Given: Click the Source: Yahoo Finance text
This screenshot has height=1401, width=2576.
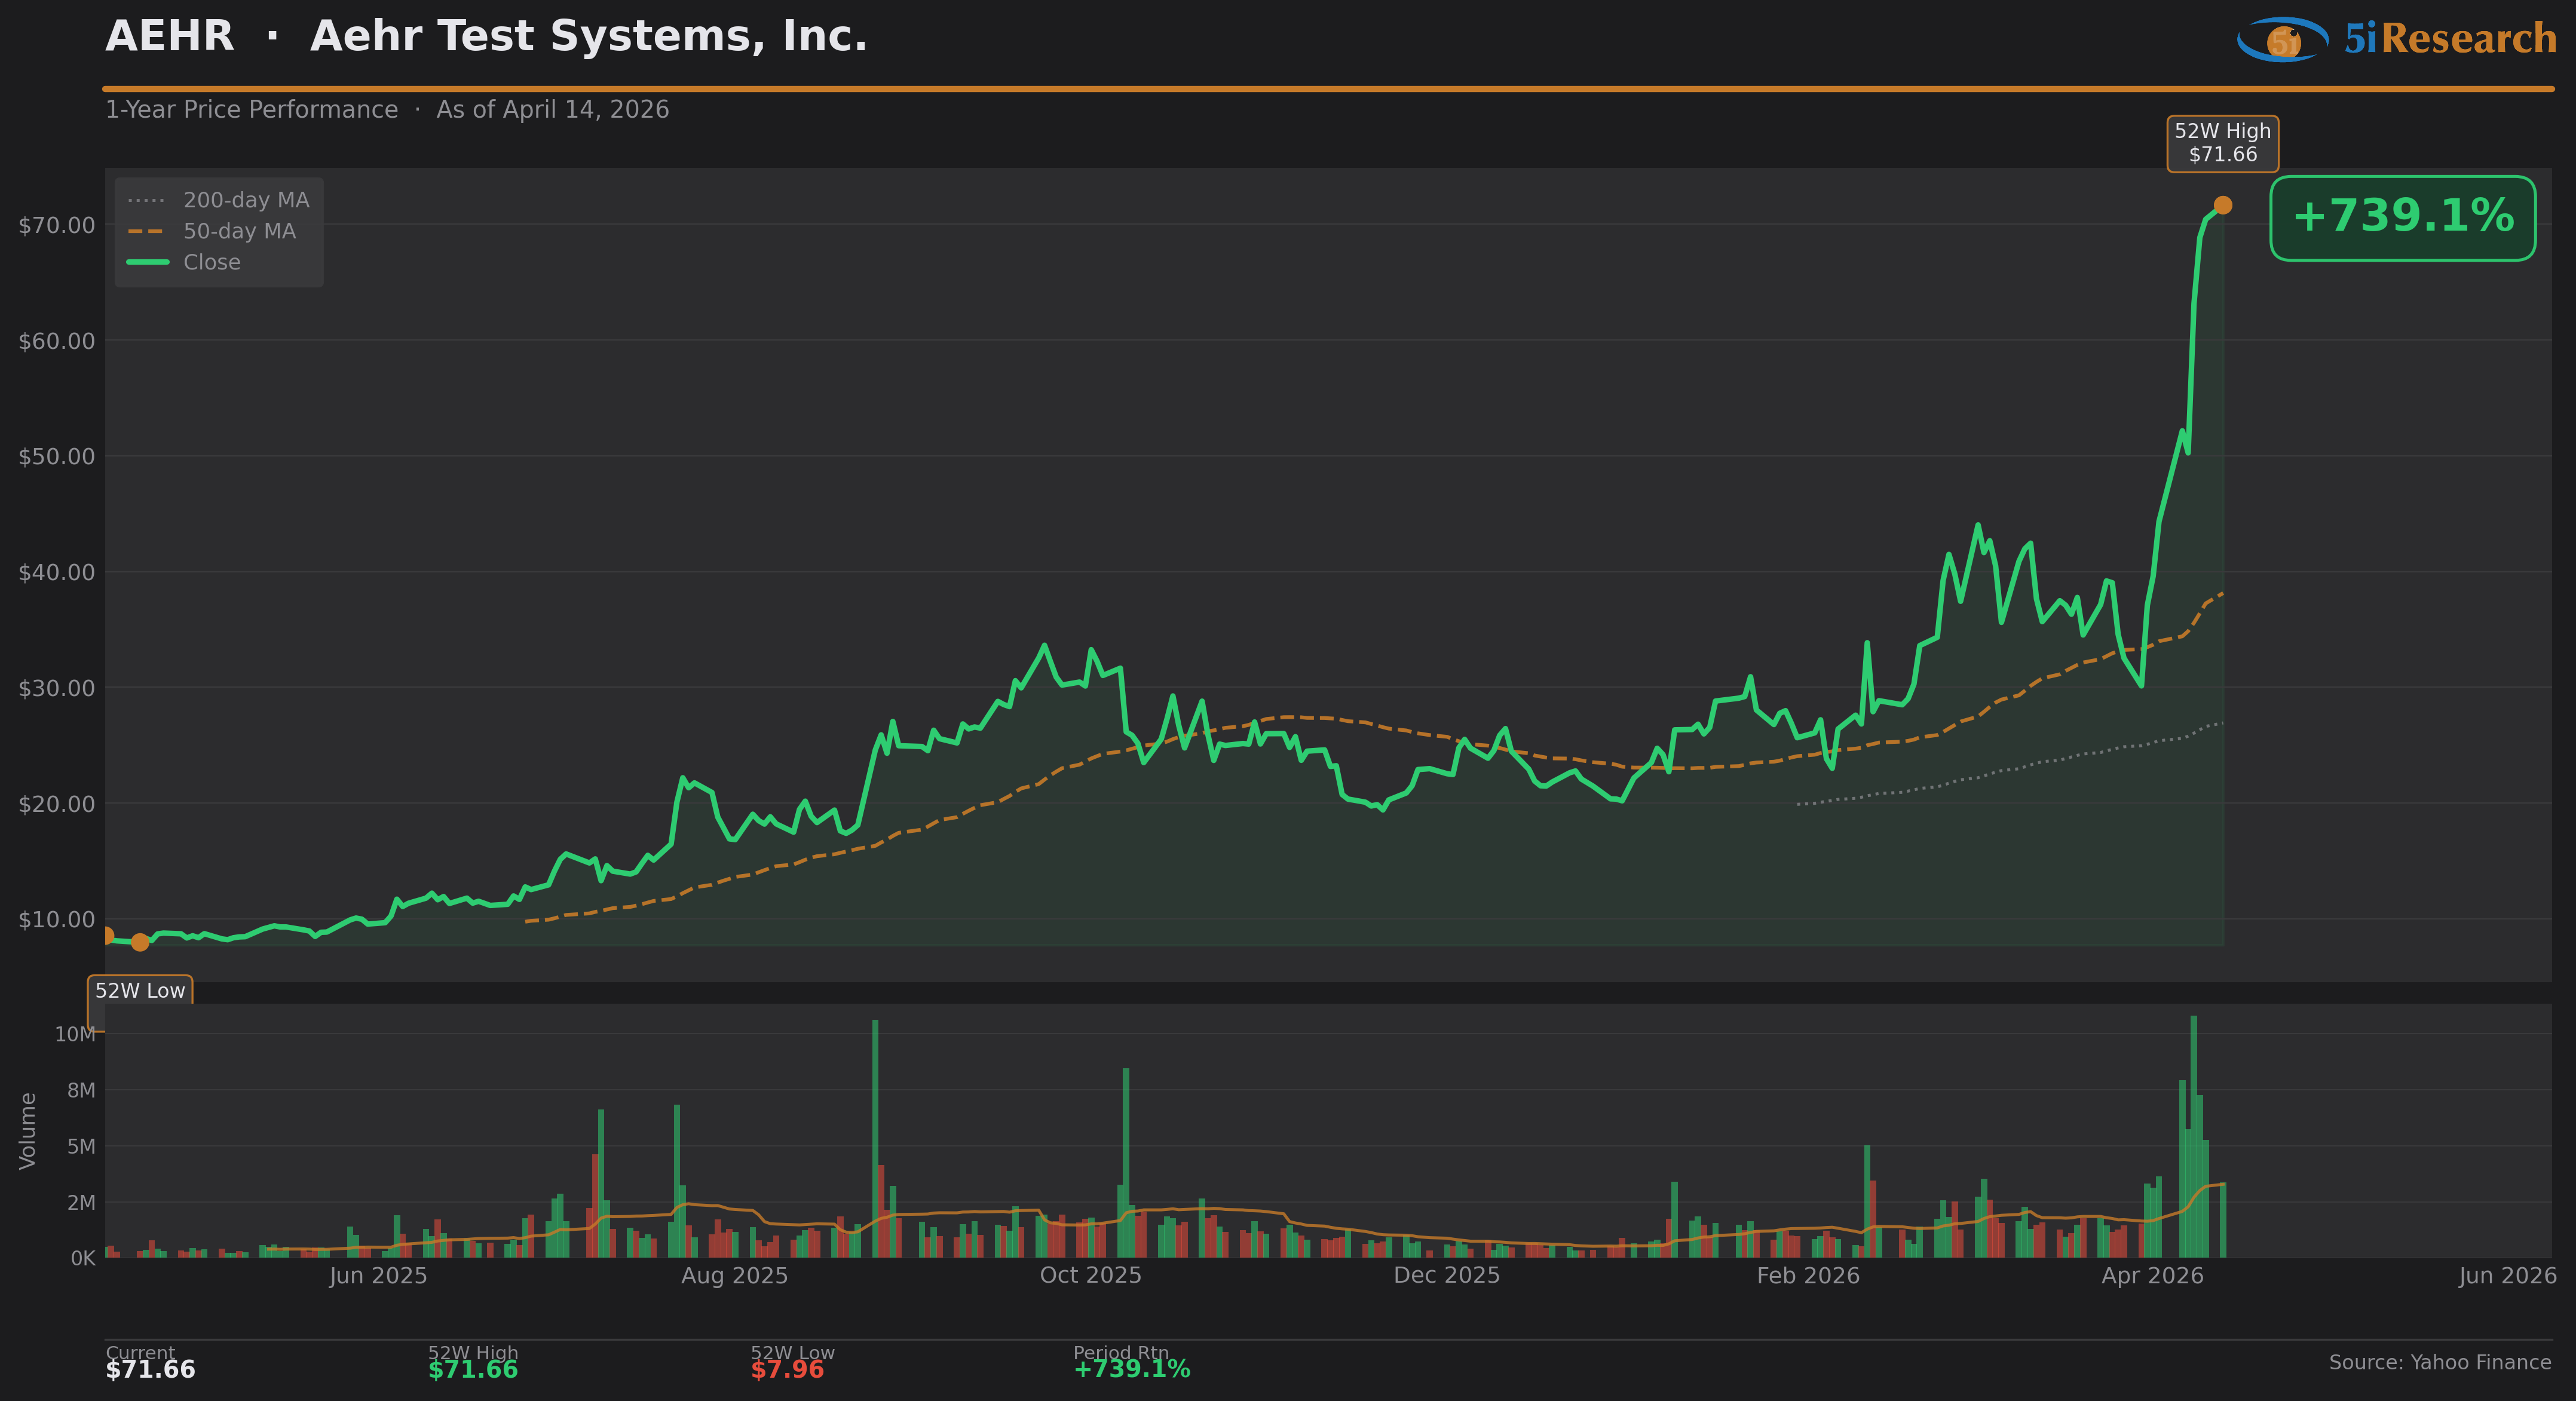Looking at the screenshot, I should [2439, 1362].
